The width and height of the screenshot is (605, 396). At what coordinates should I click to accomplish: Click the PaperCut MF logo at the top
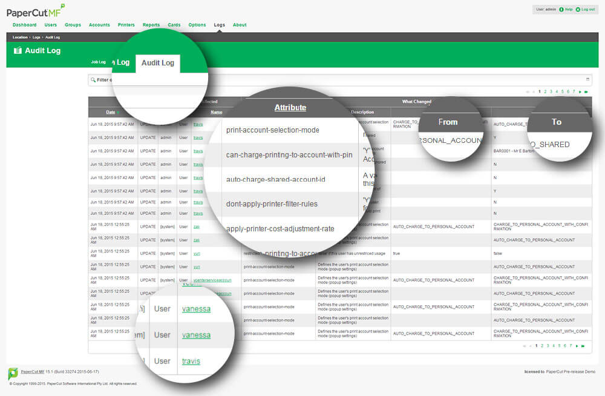[x=36, y=11]
